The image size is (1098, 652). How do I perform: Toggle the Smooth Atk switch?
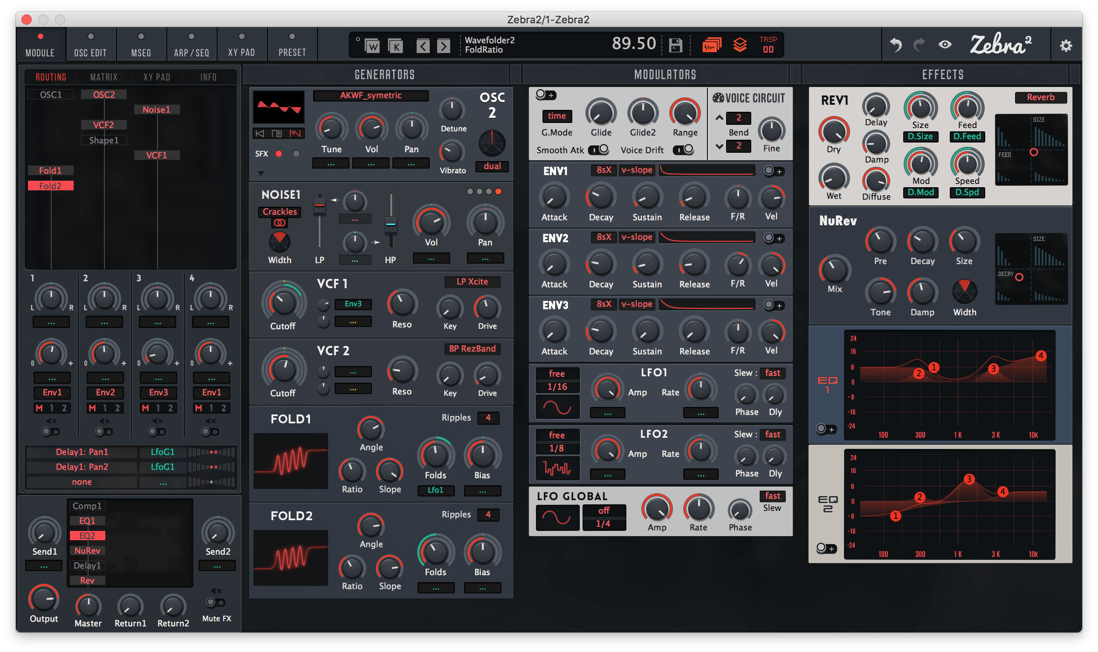(598, 150)
